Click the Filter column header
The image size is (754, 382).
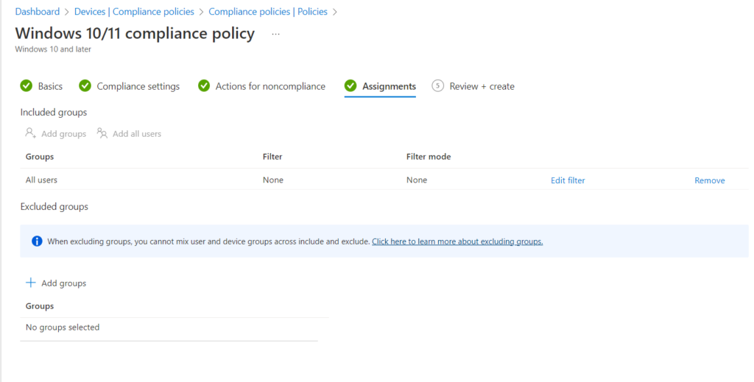coord(272,157)
